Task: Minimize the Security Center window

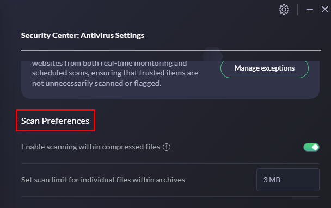Action: point(309,9)
